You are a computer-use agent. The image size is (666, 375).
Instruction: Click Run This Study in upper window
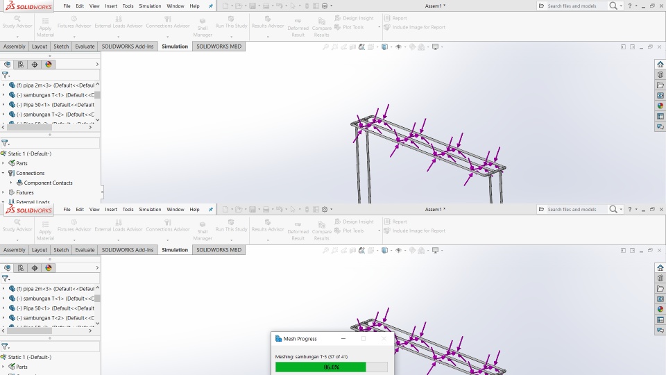pyautogui.click(x=231, y=22)
